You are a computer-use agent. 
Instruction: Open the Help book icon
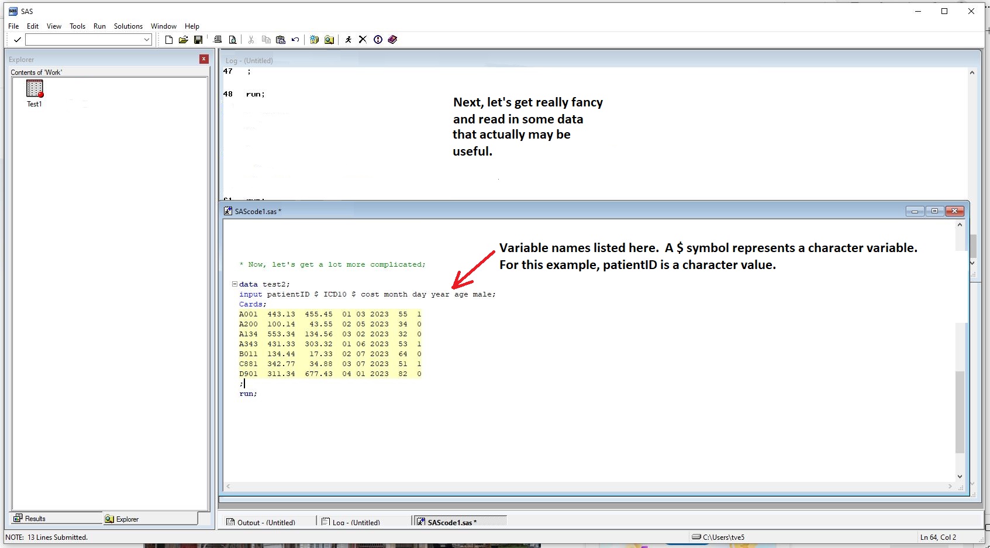pos(392,40)
